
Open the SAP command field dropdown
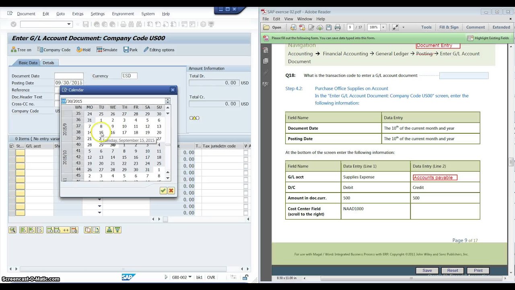click(x=69, y=25)
